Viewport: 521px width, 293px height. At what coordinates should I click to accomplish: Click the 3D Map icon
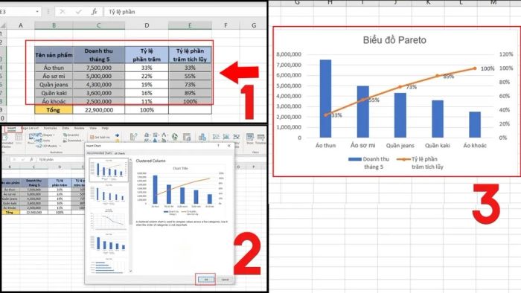[x=202, y=137]
